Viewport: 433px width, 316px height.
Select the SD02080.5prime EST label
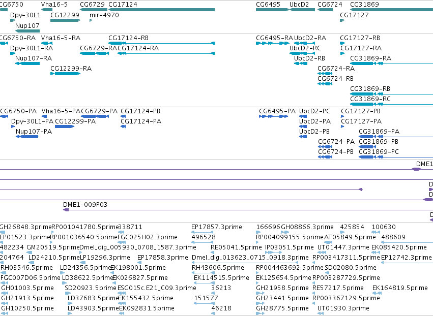[x=351, y=268]
